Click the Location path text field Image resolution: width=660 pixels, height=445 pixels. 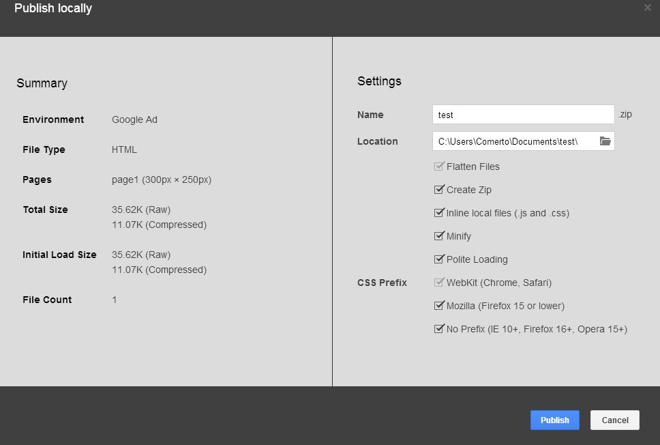515,141
